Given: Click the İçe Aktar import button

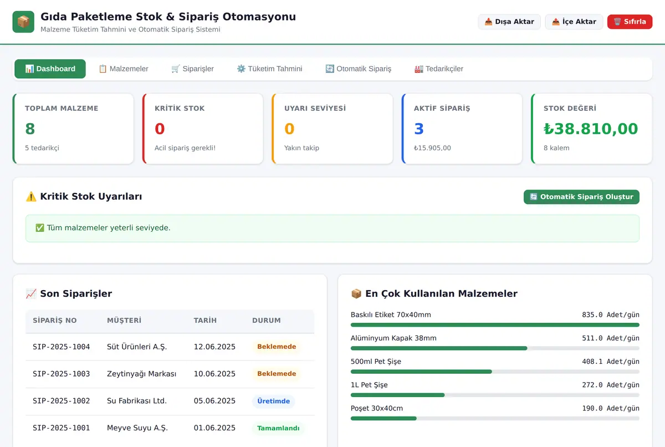Looking at the screenshot, I should pyautogui.click(x=574, y=22).
